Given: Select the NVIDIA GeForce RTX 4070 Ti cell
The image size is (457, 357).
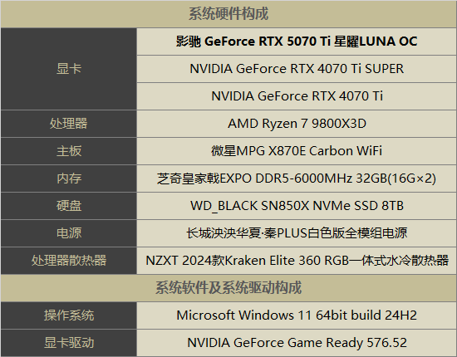Looking at the screenshot, I should tap(297, 96).
